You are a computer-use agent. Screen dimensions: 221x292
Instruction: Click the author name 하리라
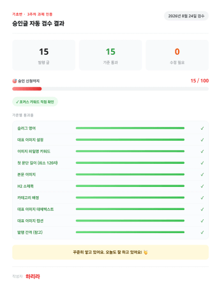(33, 276)
